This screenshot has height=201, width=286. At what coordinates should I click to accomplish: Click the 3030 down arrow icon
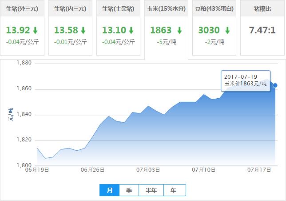tap(227, 30)
